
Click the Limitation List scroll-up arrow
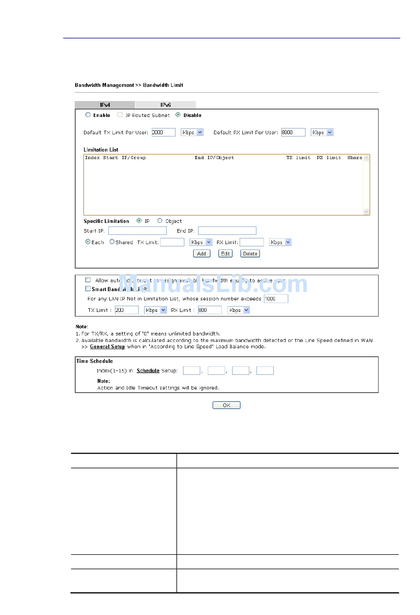366,158
